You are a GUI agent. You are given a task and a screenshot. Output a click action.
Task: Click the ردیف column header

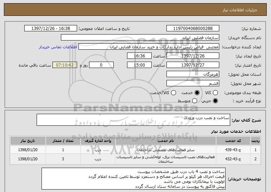pos(256,141)
